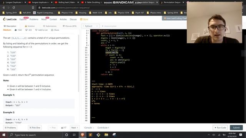Open File Explorer from taskbar
This screenshot has width=246, height=138.
click(x=106, y=135)
